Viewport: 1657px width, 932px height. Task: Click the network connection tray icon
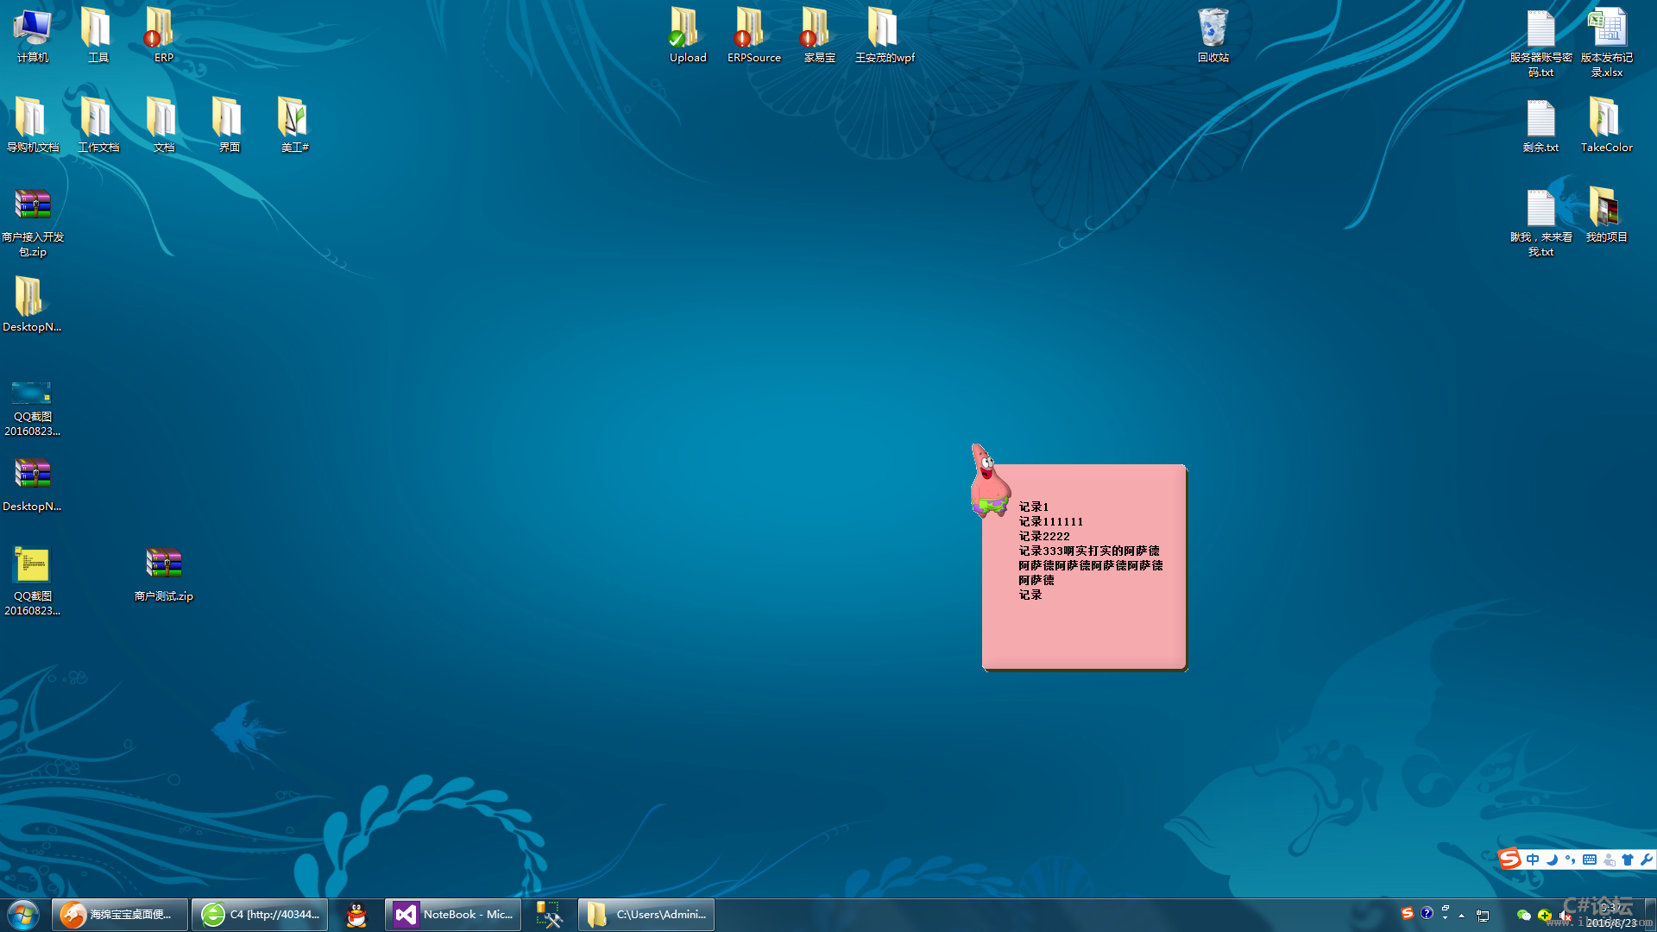1483,916
